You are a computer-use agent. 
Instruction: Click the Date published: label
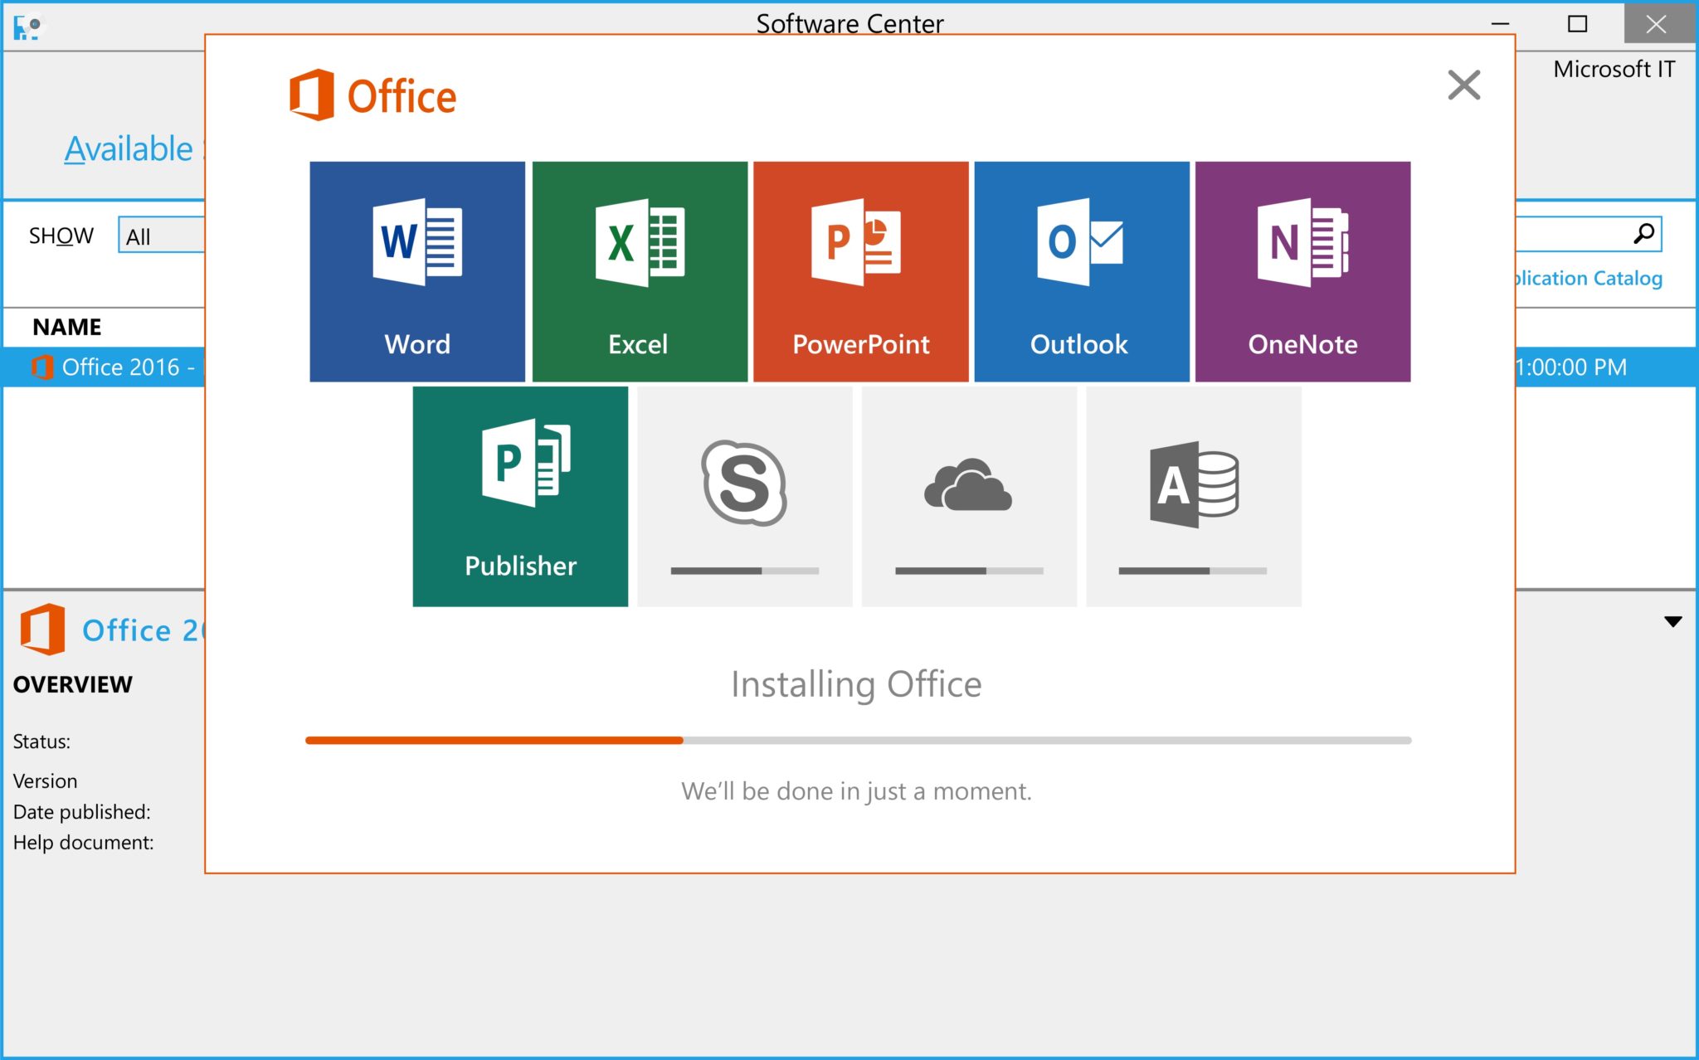tap(81, 812)
